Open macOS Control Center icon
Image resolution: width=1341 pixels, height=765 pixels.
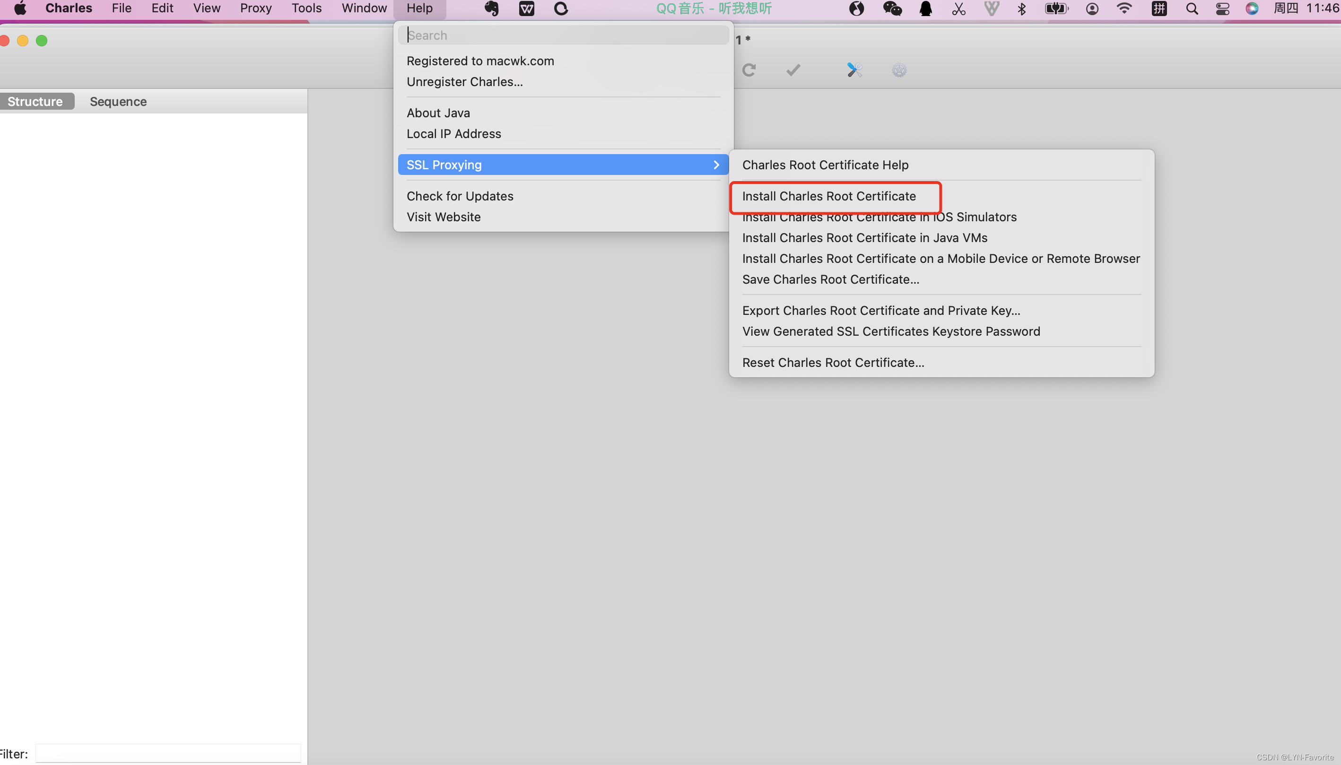click(1222, 9)
